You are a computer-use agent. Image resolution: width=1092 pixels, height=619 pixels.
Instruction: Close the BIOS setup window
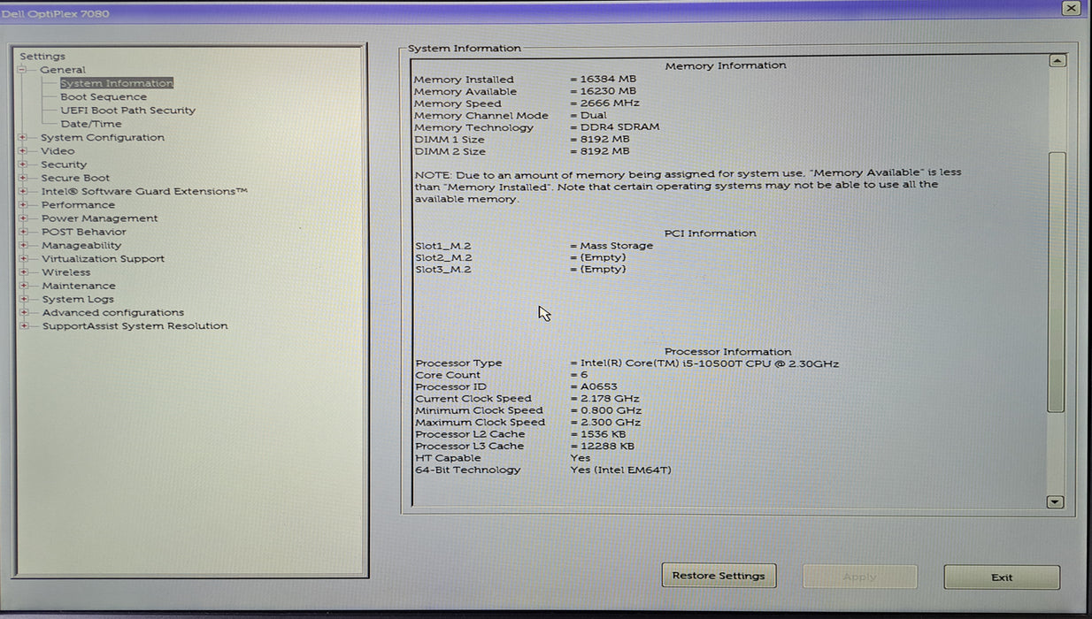coord(1071,8)
